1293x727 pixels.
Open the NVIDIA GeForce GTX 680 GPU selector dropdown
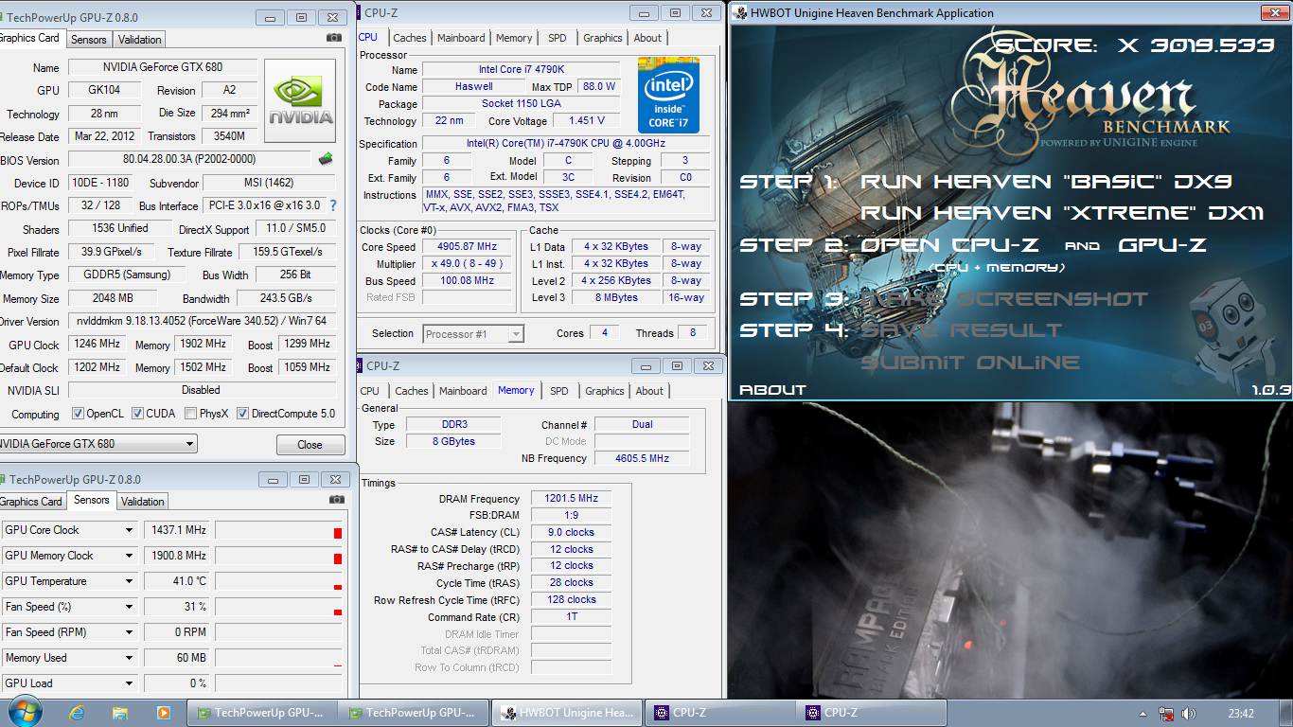(x=190, y=443)
